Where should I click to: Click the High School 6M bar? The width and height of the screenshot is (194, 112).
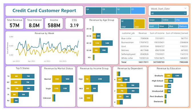[171, 81]
